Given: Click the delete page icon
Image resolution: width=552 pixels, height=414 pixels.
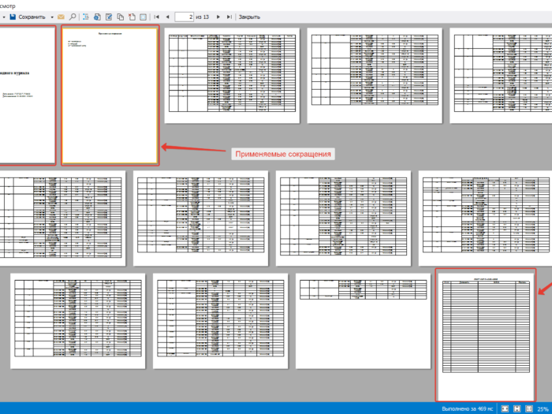Looking at the screenshot, I should 132,17.
